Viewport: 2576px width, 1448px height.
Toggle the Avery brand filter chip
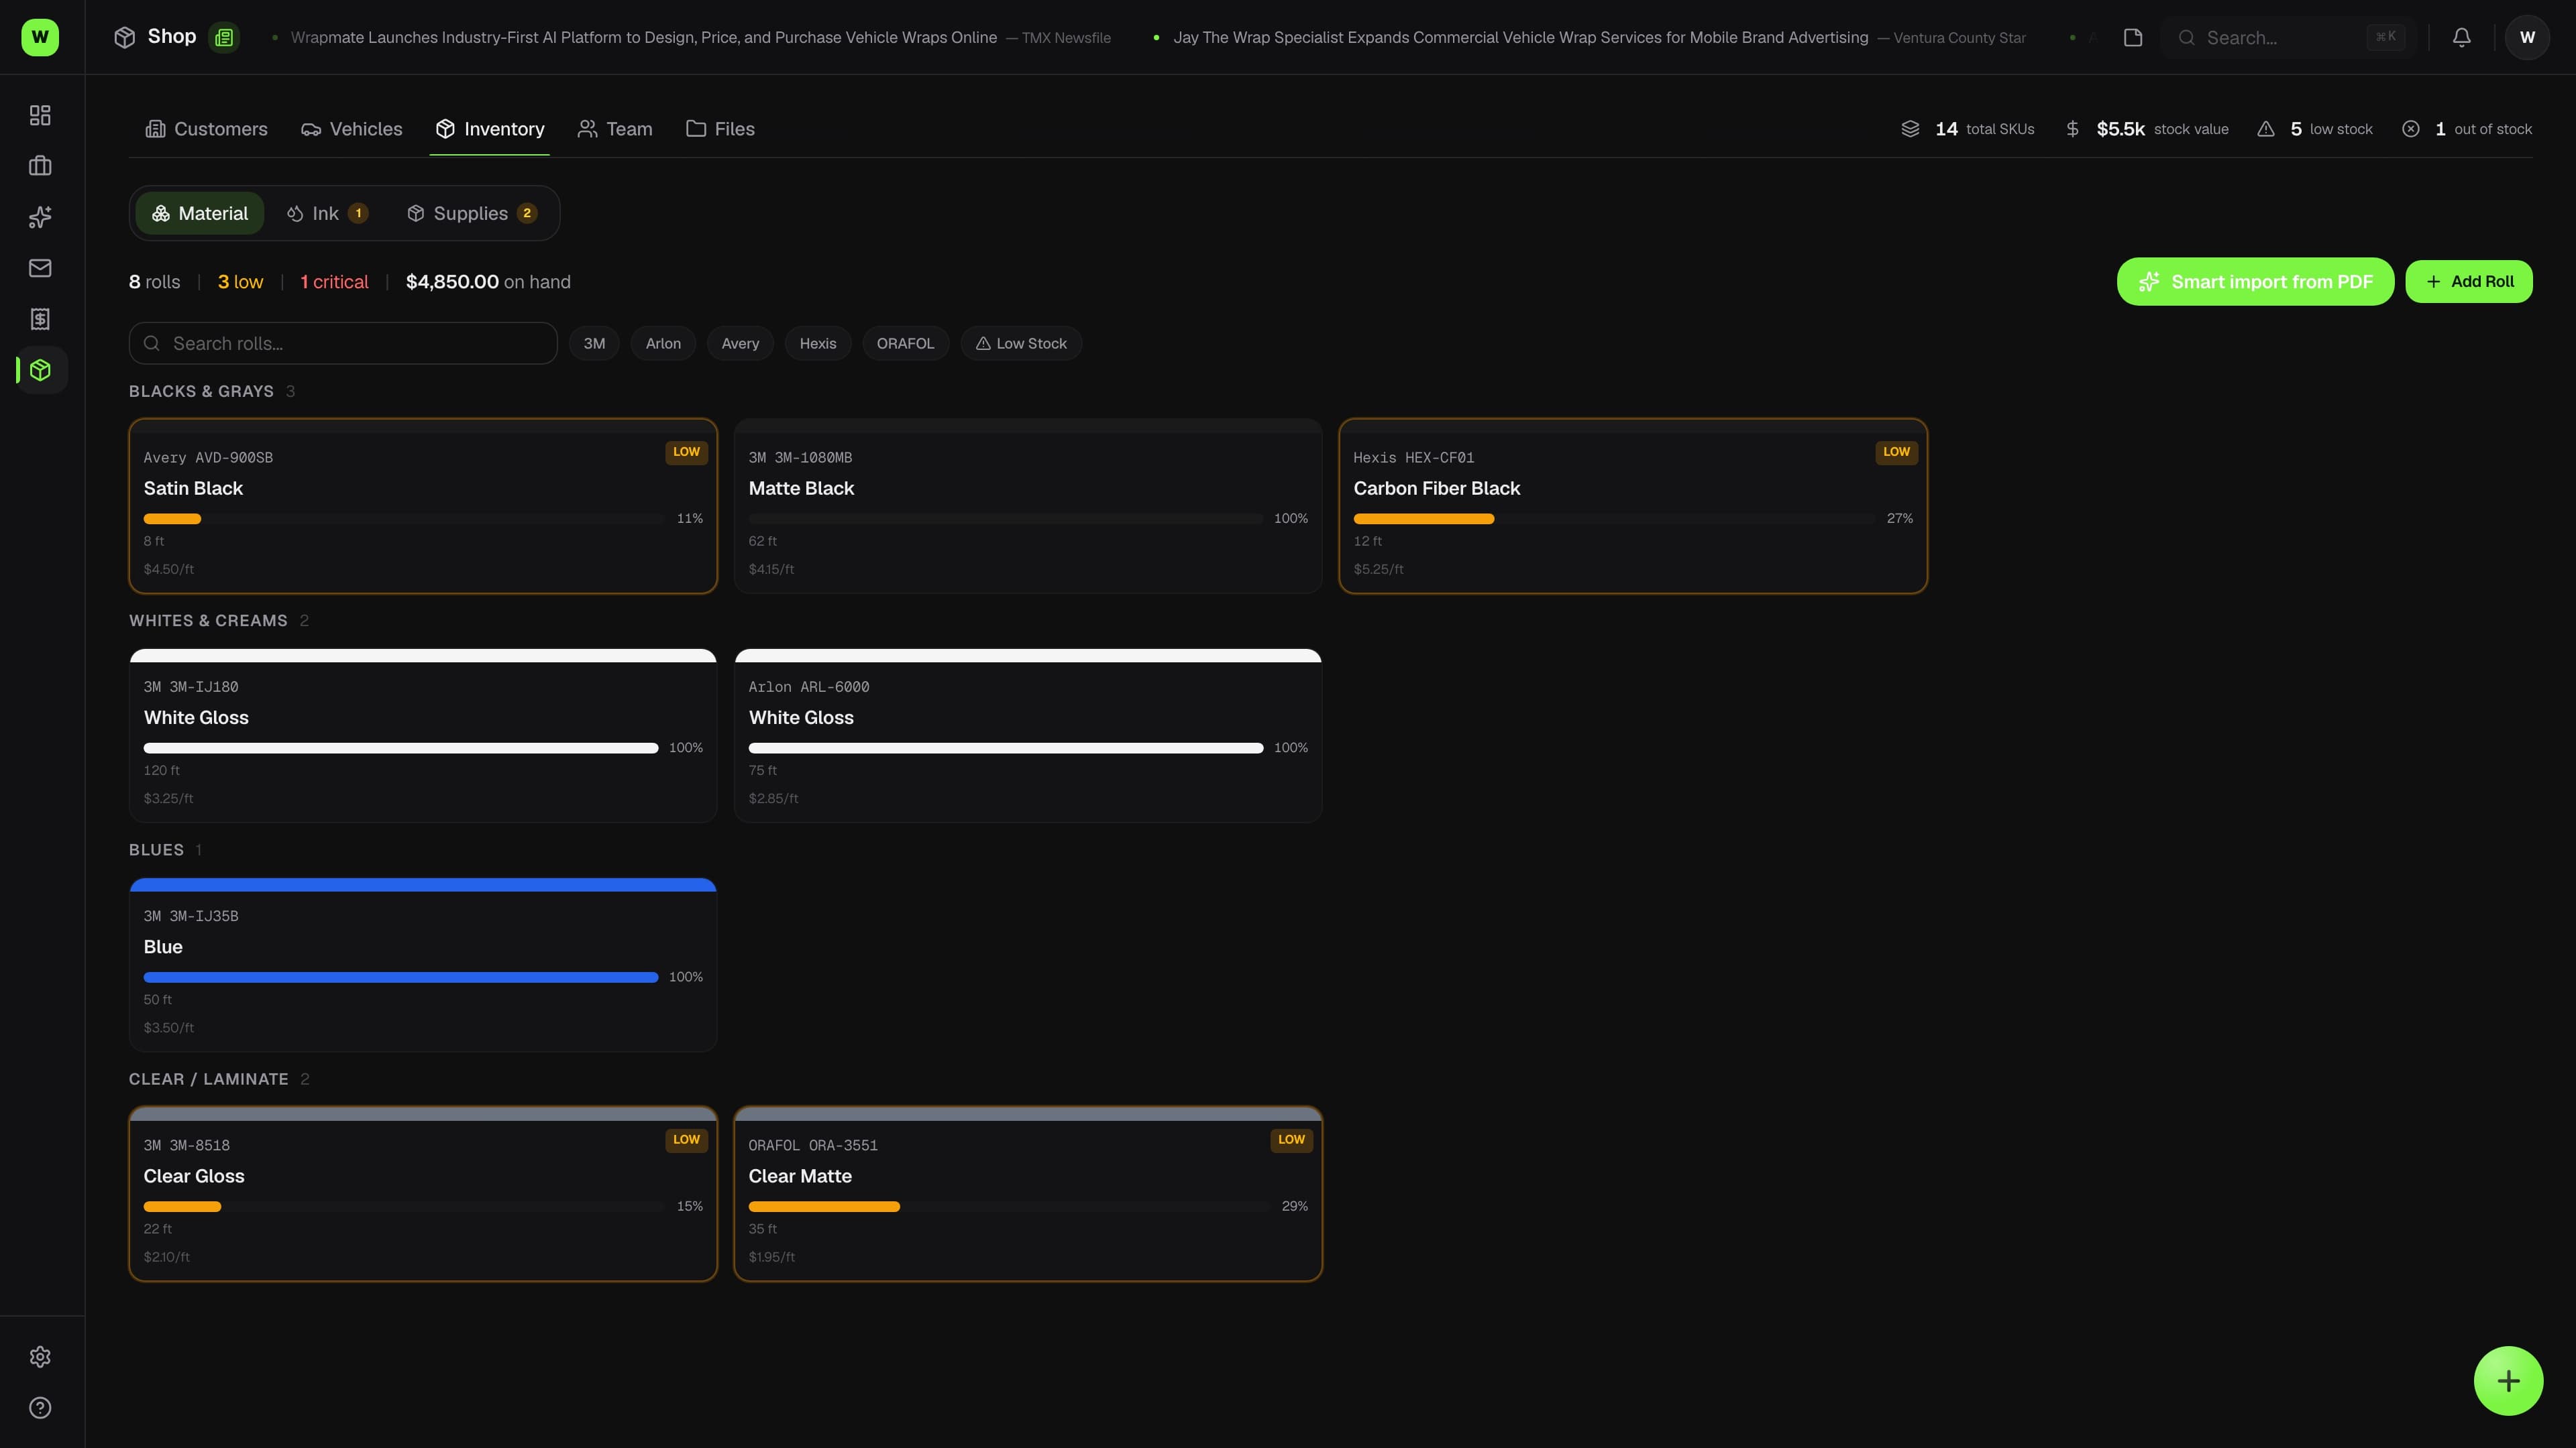point(740,343)
